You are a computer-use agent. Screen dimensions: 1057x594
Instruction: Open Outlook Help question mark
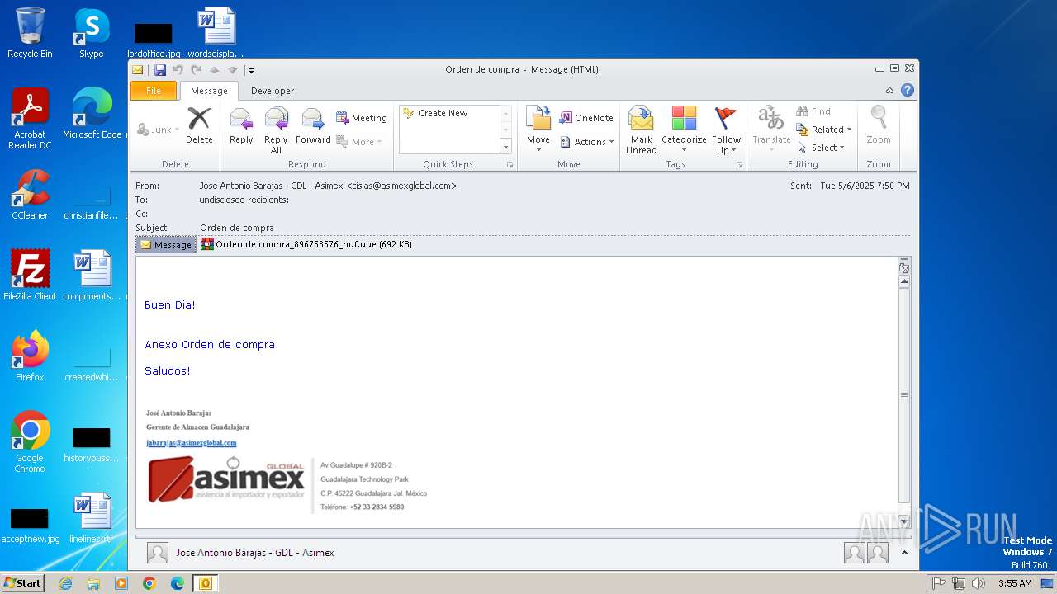coord(908,91)
